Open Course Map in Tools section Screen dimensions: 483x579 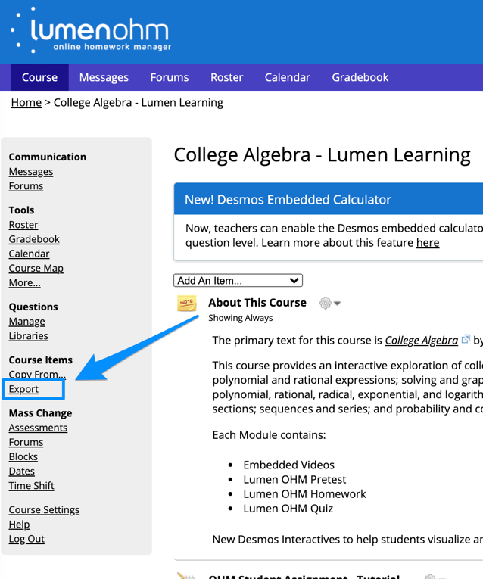[36, 268]
